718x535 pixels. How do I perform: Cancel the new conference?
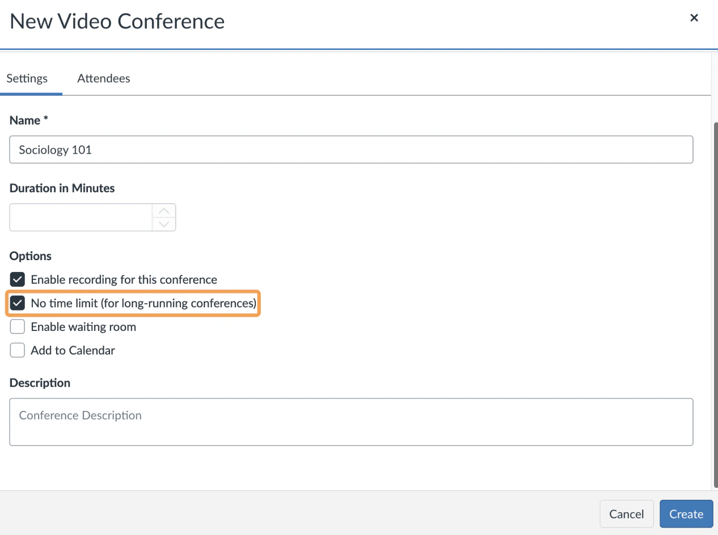[626, 514]
